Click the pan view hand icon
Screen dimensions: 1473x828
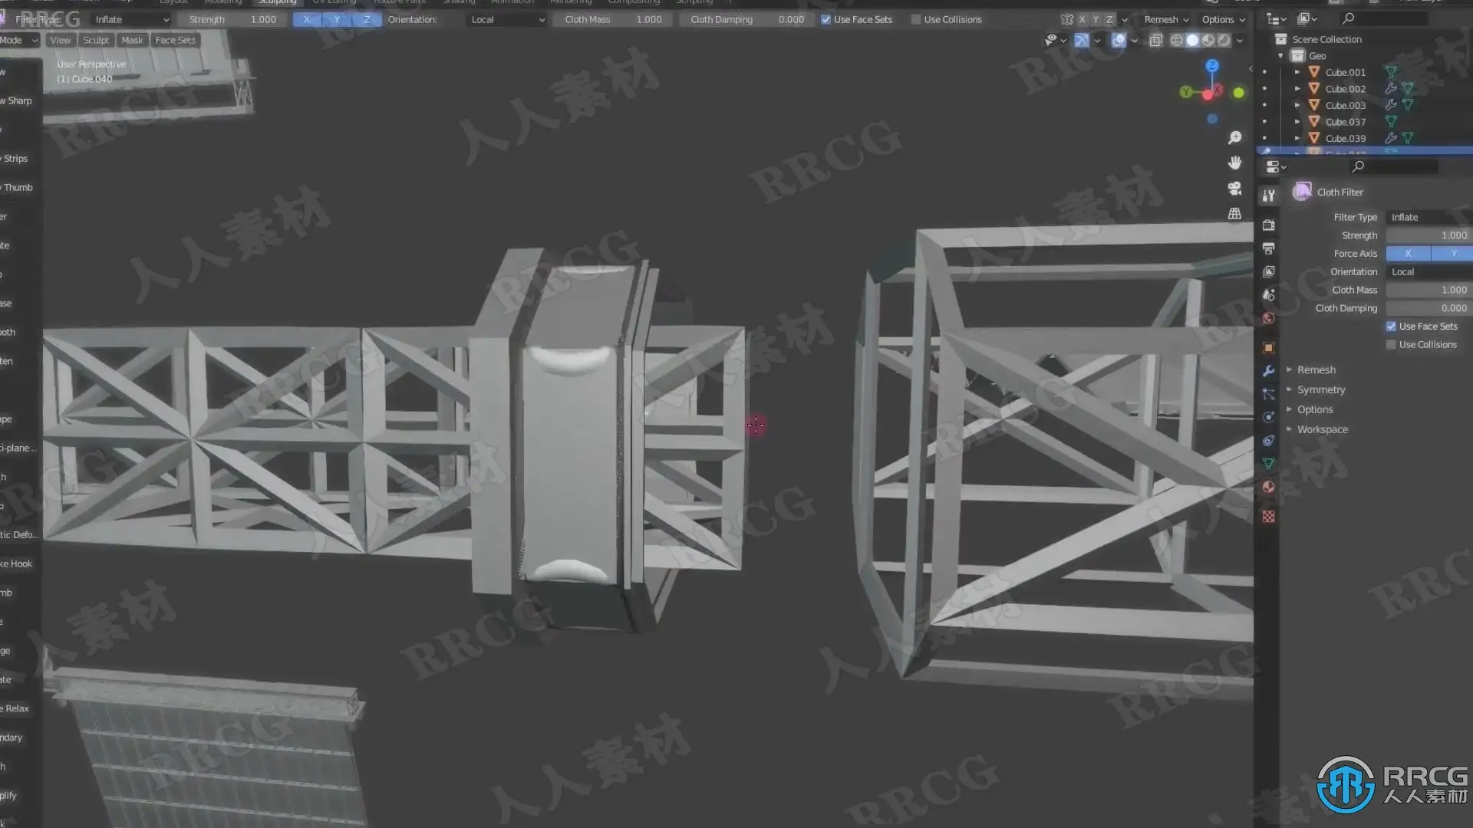coord(1234,163)
